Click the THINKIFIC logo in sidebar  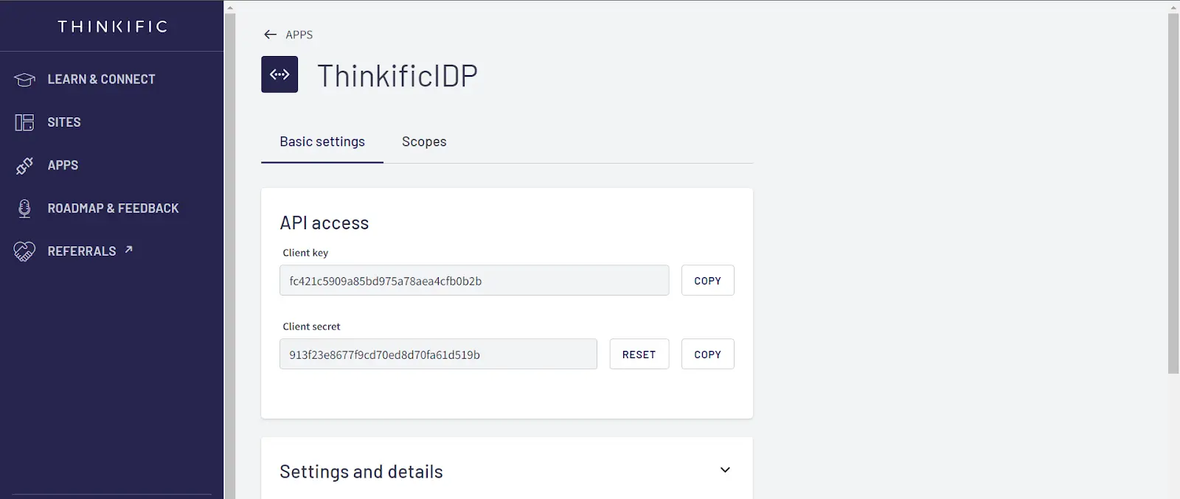click(112, 27)
